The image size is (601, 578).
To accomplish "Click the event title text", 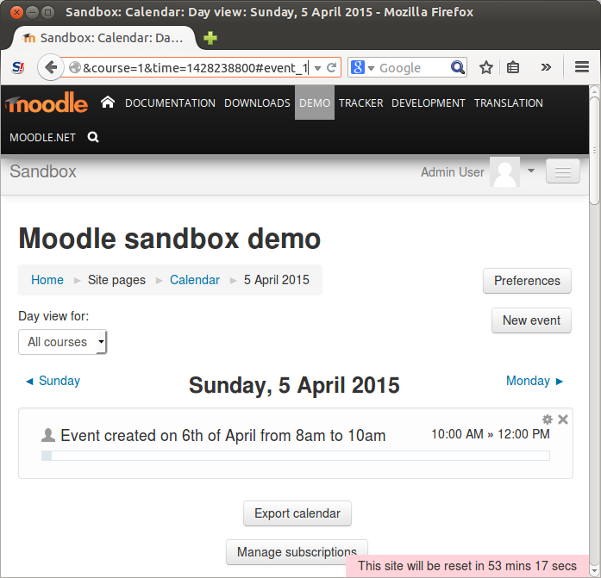I will click(223, 436).
